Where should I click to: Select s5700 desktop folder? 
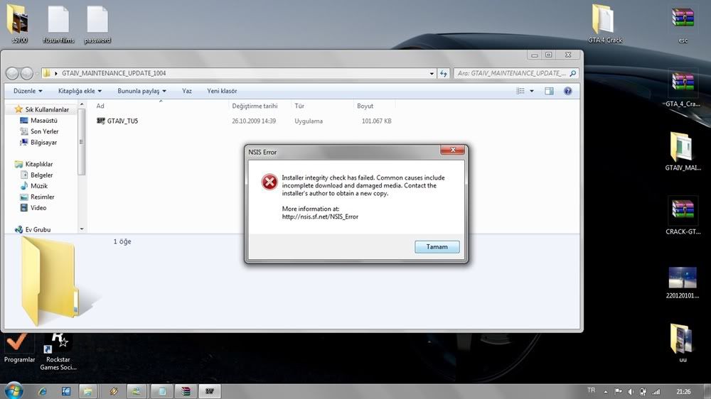pos(18,23)
